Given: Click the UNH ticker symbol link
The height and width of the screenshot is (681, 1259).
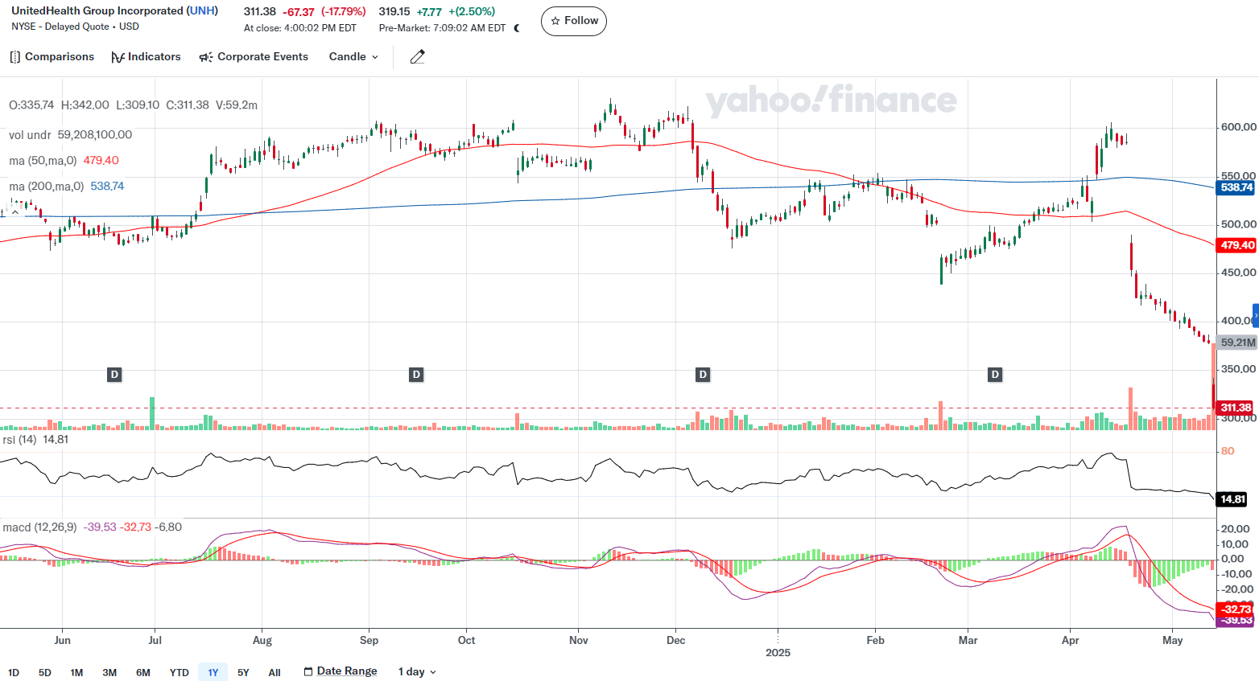Looking at the screenshot, I should 202,11.
